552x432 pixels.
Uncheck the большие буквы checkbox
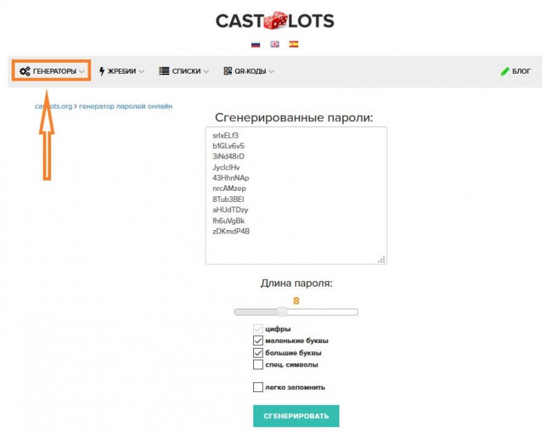point(258,353)
